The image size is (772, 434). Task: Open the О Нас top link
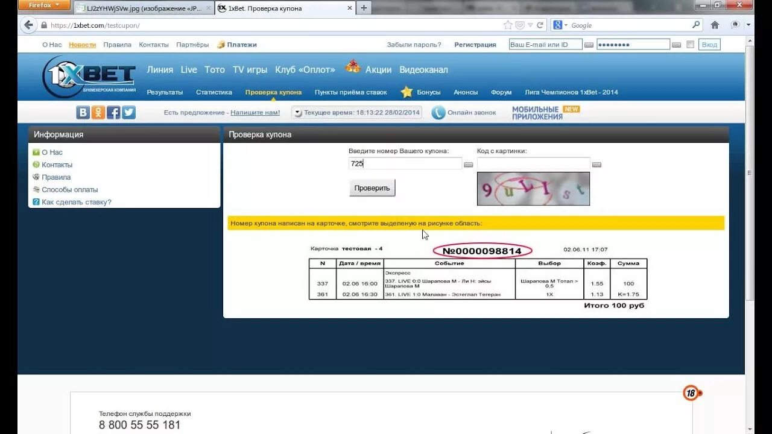point(52,45)
